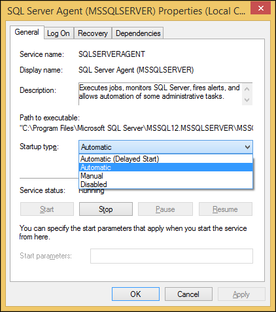
Task: Select Disabled in startup type list
Action: pos(165,184)
